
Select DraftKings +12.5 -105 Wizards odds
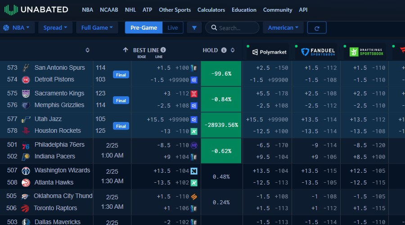click(x=367, y=171)
